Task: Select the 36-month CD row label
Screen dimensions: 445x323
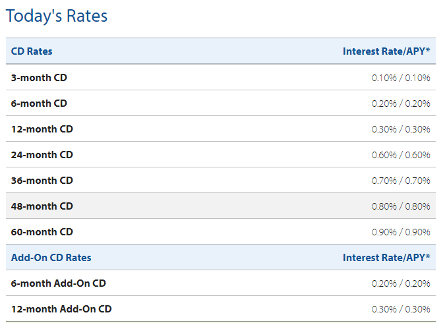Action: (x=42, y=181)
